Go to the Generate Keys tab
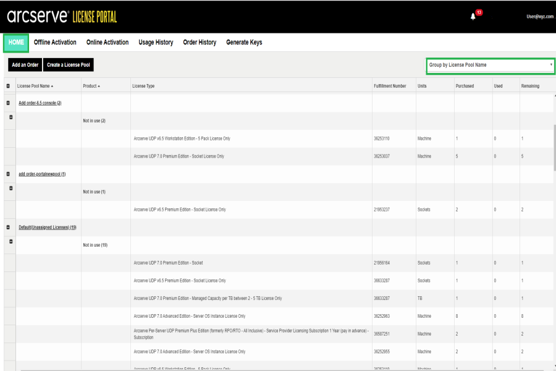556x371 pixels. (x=244, y=43)
